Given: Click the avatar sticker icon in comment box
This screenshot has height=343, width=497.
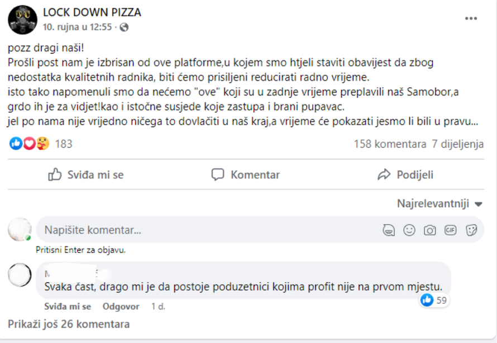Looking at the screenshot, I should 389,230.
